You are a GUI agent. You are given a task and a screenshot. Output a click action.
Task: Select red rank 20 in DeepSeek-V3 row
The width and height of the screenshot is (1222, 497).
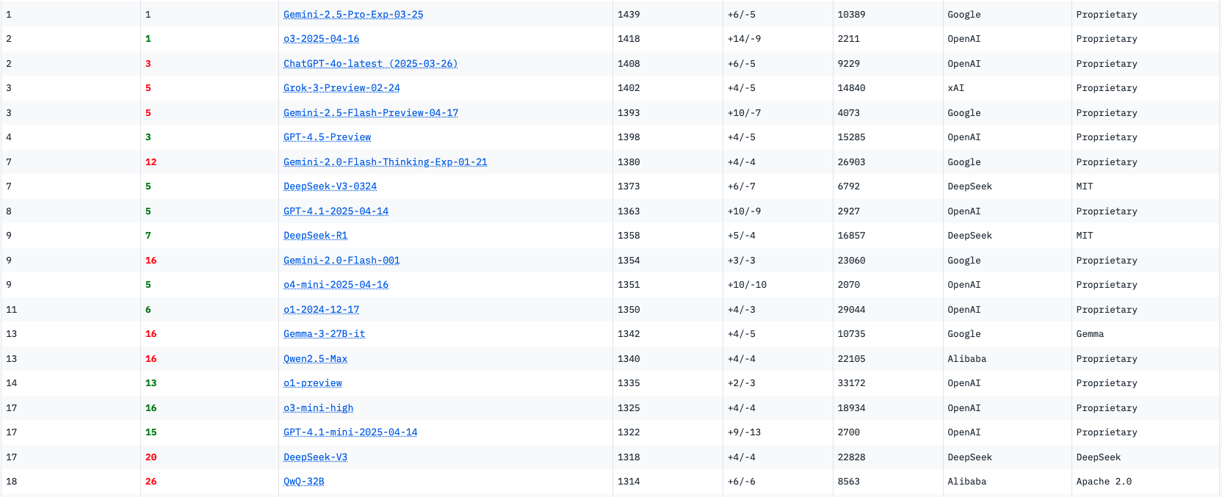tap(151, 457)
